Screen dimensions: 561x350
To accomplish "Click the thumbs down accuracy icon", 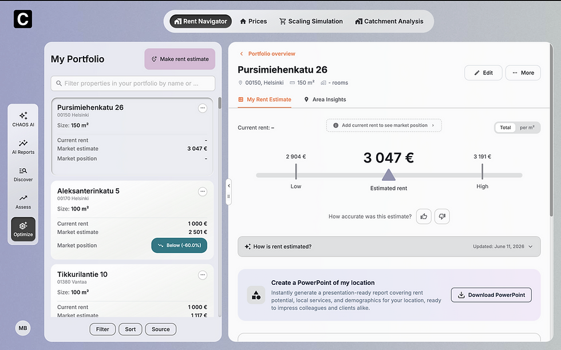I will click(442, 216).
